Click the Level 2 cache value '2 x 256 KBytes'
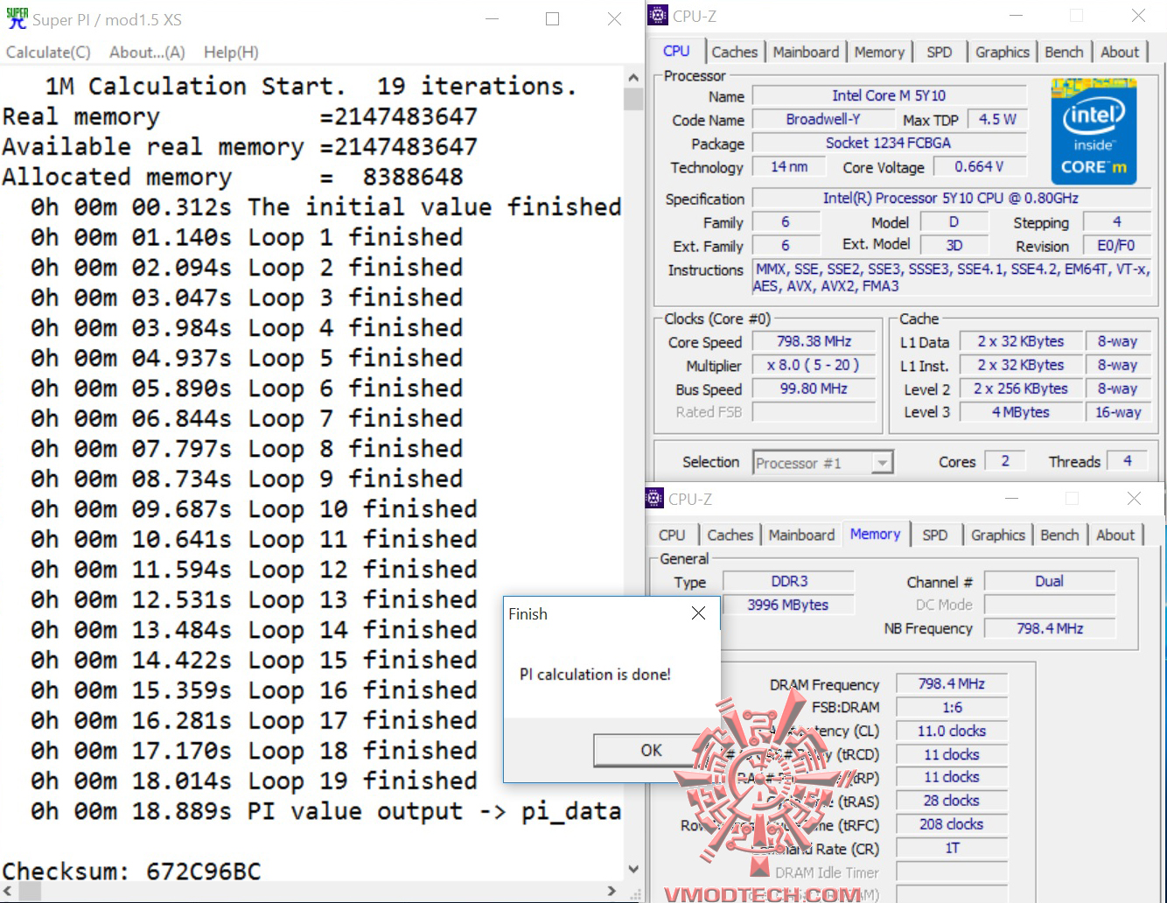The image size is (1167, 903). click(1020, 388)
